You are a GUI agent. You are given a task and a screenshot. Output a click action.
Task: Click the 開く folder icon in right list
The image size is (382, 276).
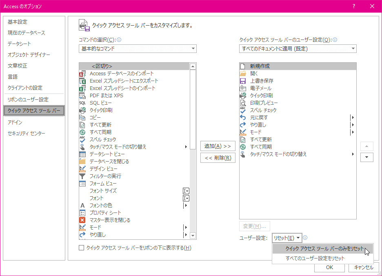[243, 74]
